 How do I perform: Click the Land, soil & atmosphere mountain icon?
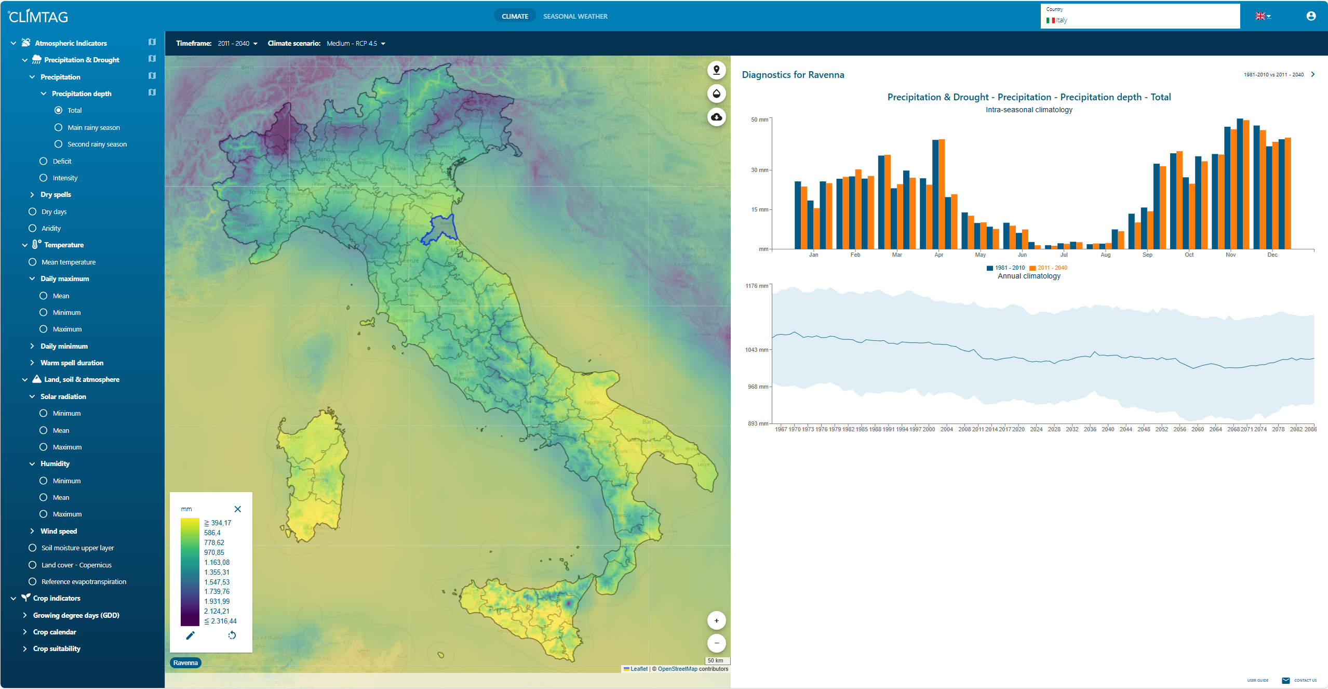tap(36, 379)
